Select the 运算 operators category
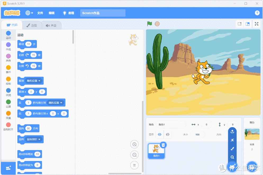The height and width of the screenshot is (175, 263). tap(8, 104)
